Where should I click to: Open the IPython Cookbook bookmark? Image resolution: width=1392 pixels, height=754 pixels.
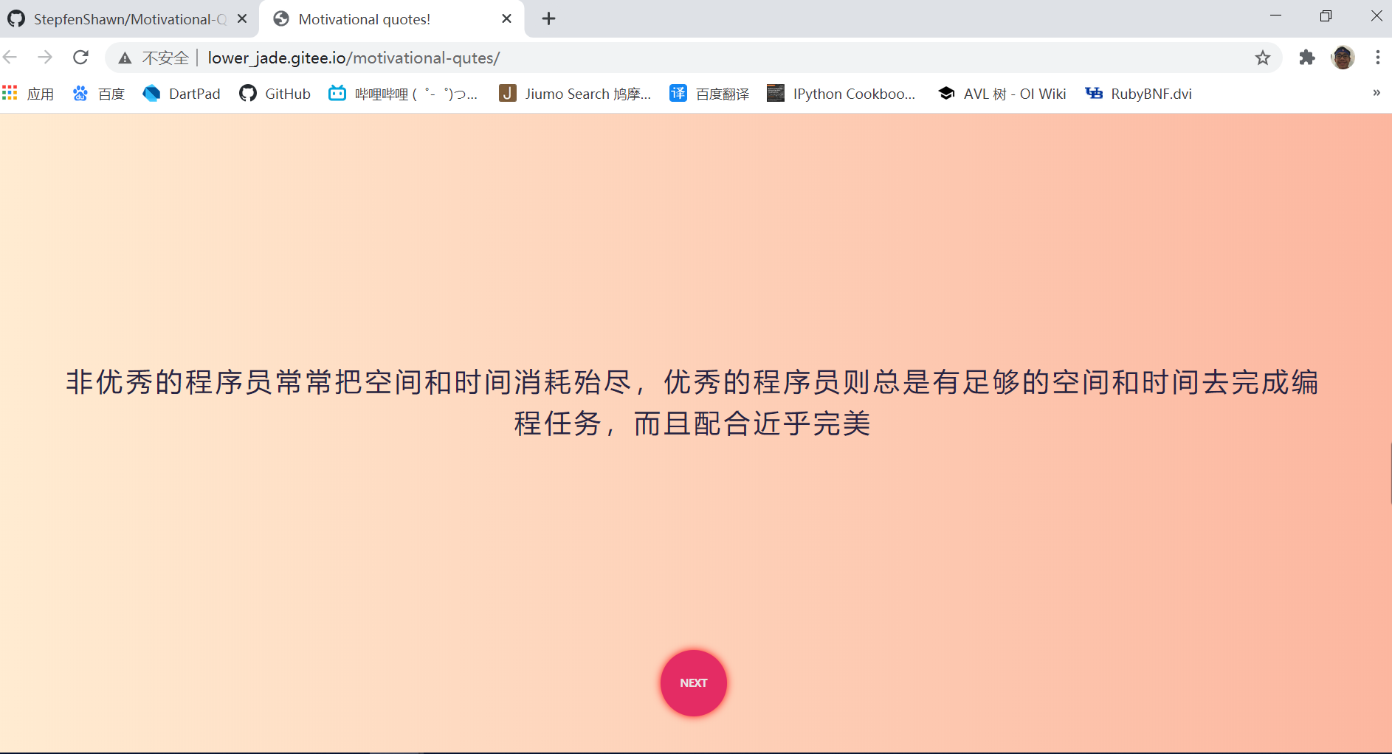[841, 93]
